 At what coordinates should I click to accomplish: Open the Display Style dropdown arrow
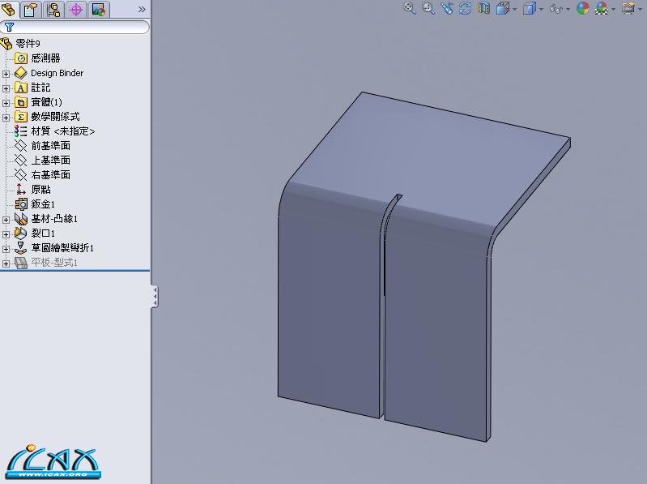point(541,9)
